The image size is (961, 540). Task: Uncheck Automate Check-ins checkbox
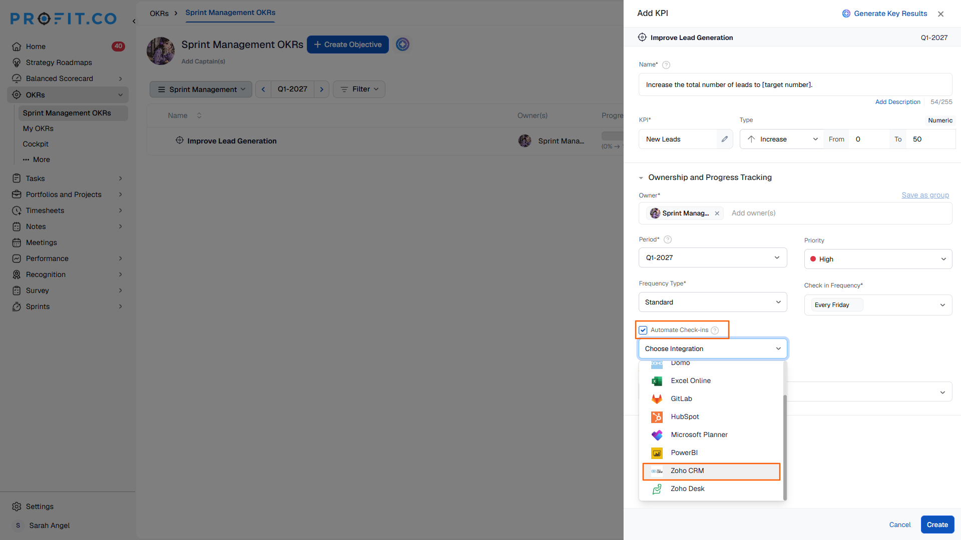pos(643,330)
